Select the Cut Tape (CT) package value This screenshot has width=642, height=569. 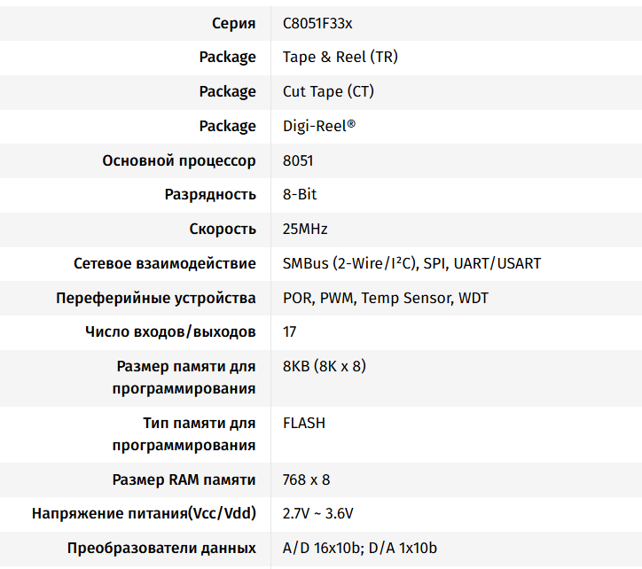[x=328, y=92]
